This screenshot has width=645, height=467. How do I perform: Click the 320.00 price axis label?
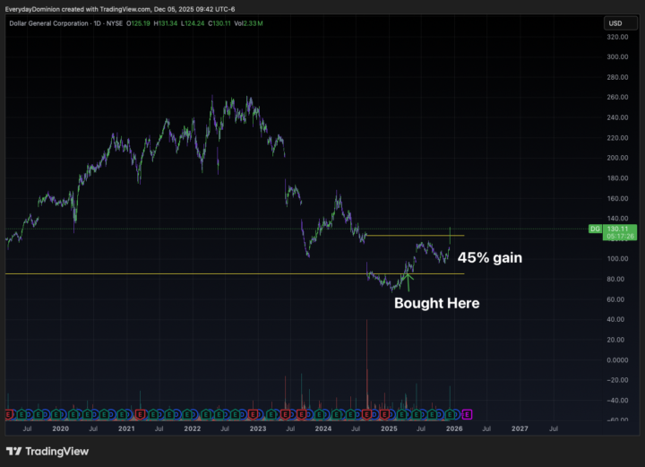(617, 37)
